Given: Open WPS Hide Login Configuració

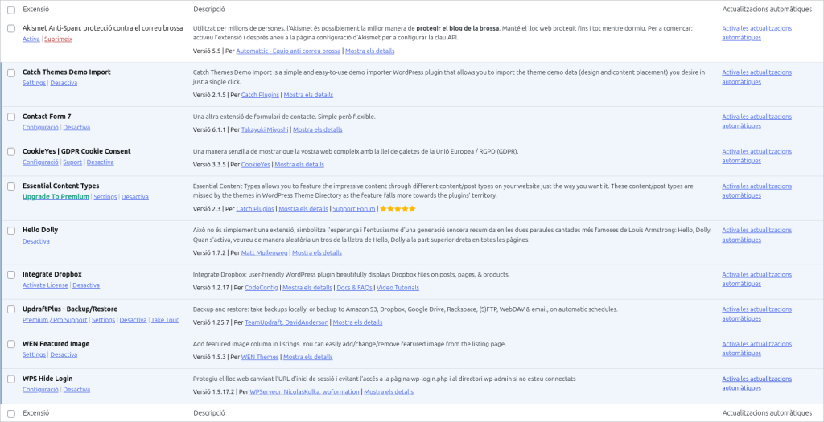Looking at the screenshot, I should pos(40,390).
